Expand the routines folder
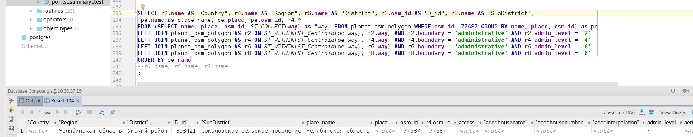 pos(31,11)
